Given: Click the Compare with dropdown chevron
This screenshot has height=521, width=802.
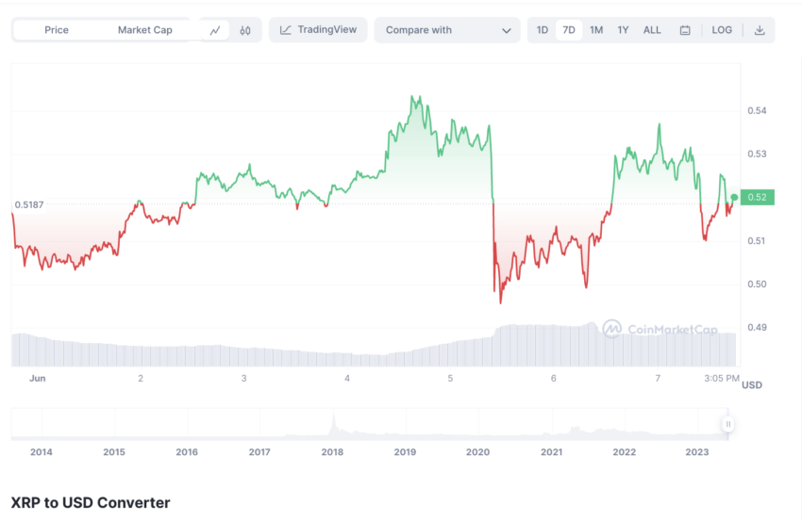Looking at the screenshot, I should coord(507,30).
